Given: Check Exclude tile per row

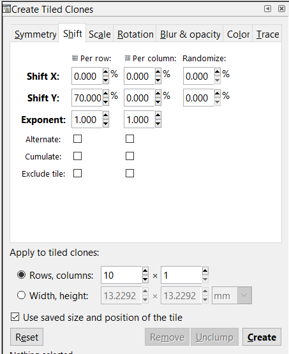Looking at the screenshot, I should 77,173.
